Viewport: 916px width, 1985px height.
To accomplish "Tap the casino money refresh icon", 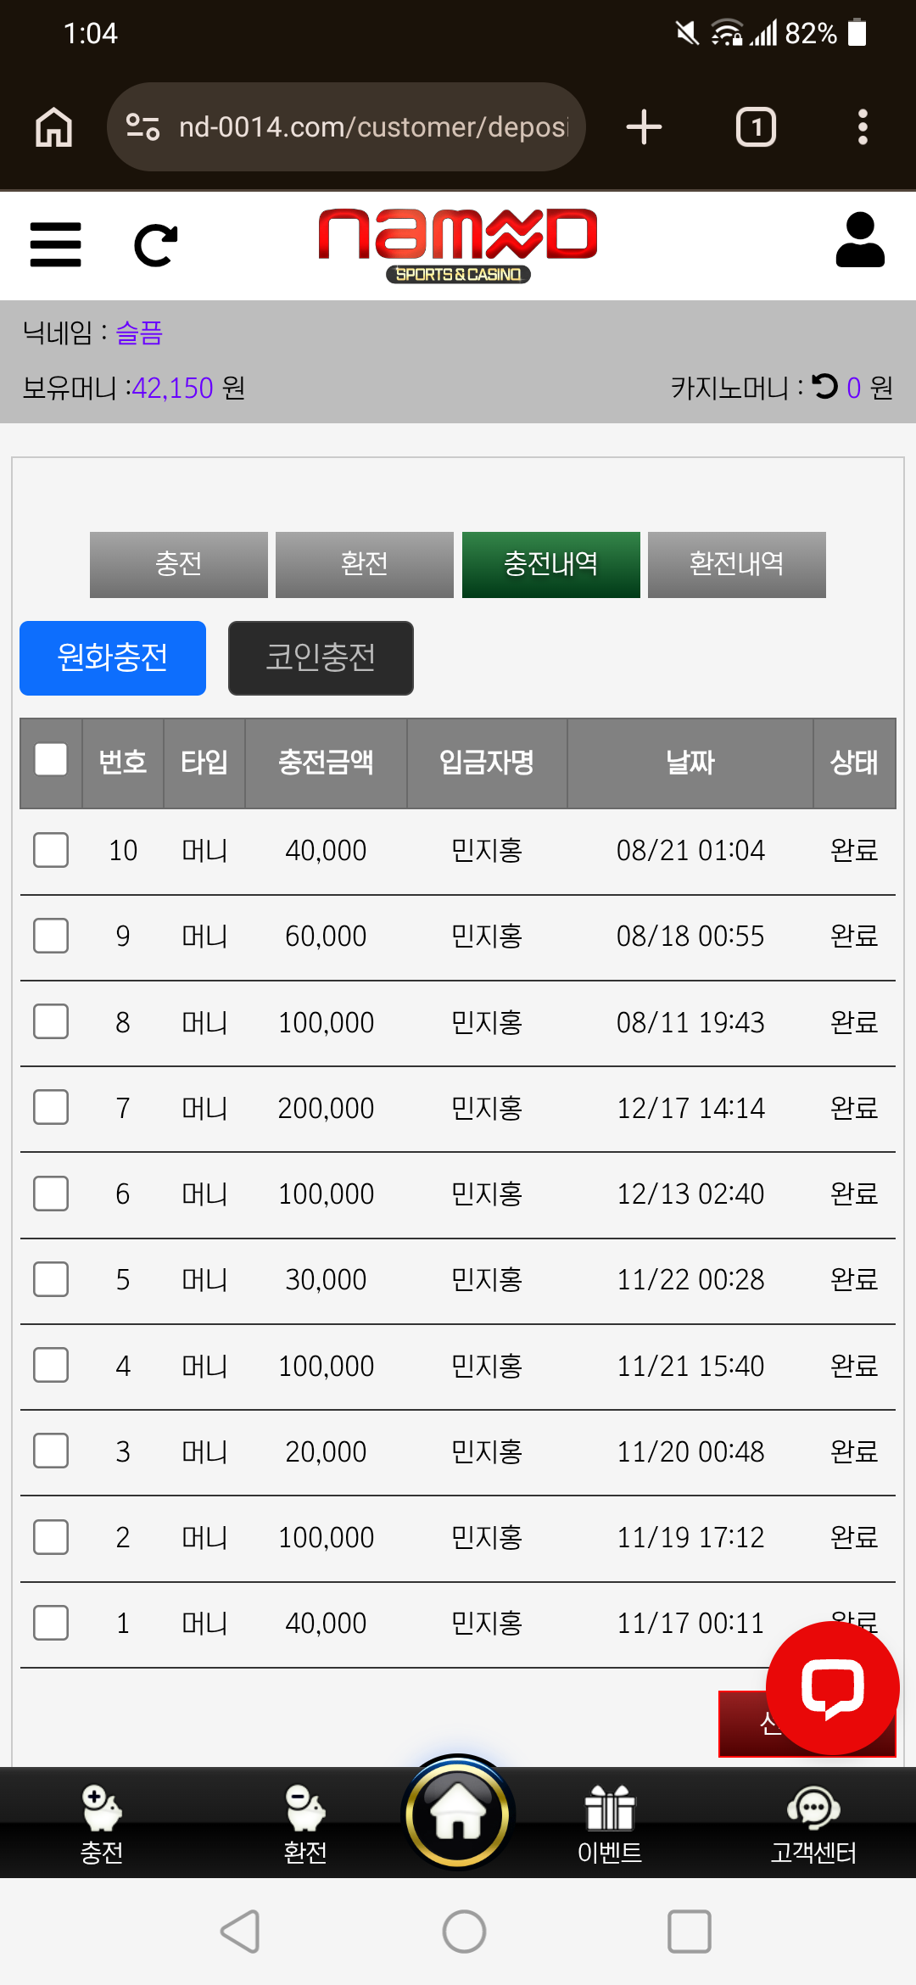I will point(824,387).
